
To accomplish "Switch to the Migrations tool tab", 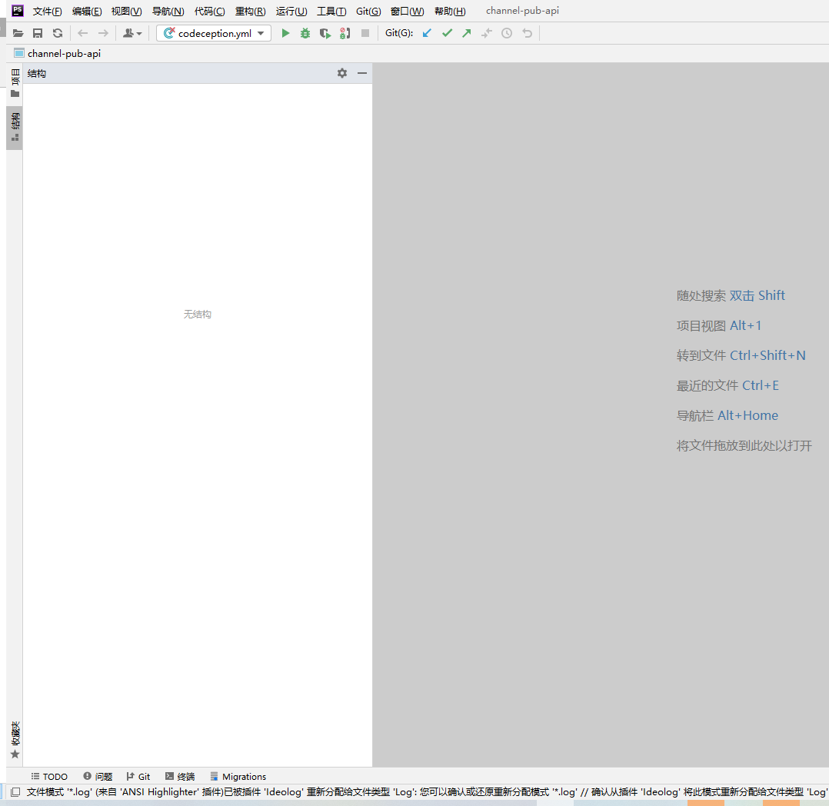I will (238, 777).
